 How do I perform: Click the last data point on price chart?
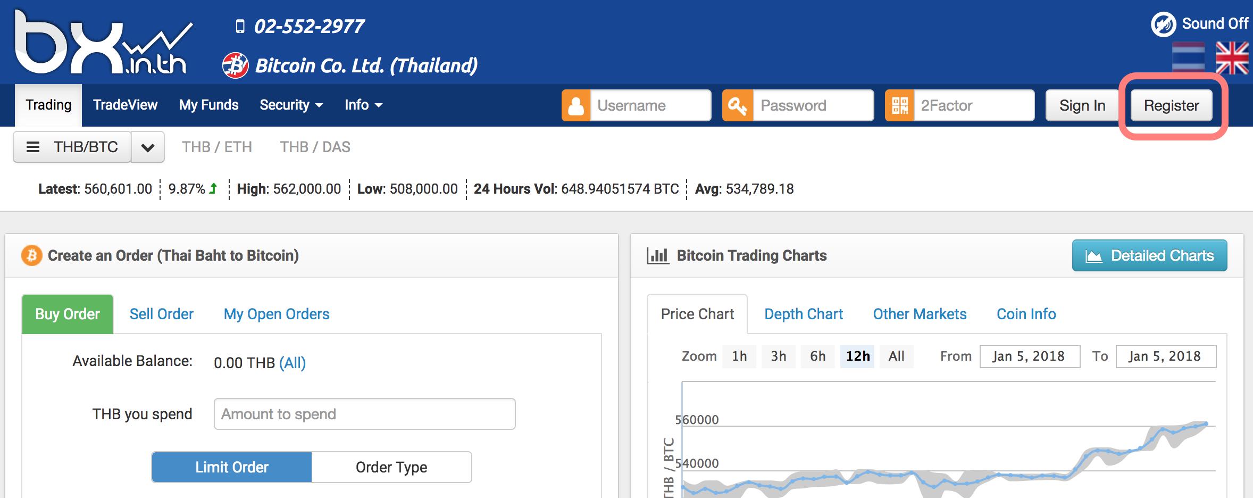[x=1206, y=424]
